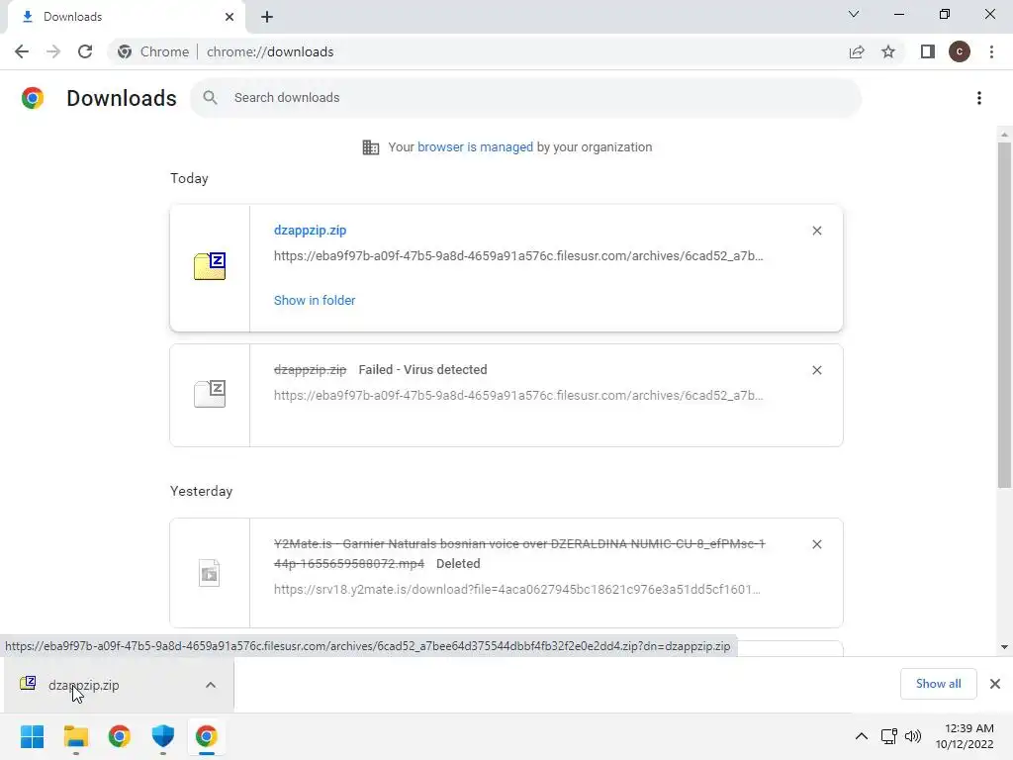Click the search magnifier icon
The image size is (1013, 760).
[210, 98]
